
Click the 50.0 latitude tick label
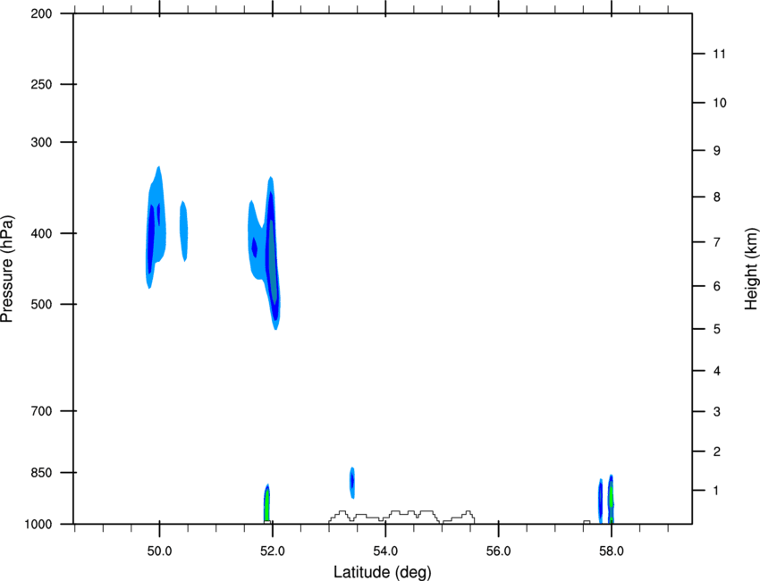[159, 552]
